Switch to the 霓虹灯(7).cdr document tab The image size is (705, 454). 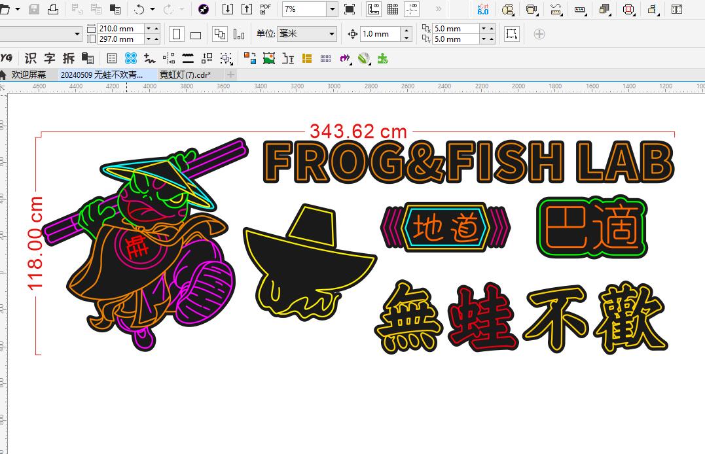coord(185,75)
